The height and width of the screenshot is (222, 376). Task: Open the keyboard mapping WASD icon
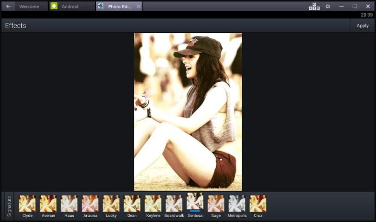pyautogui.click(x=314, y=6)
